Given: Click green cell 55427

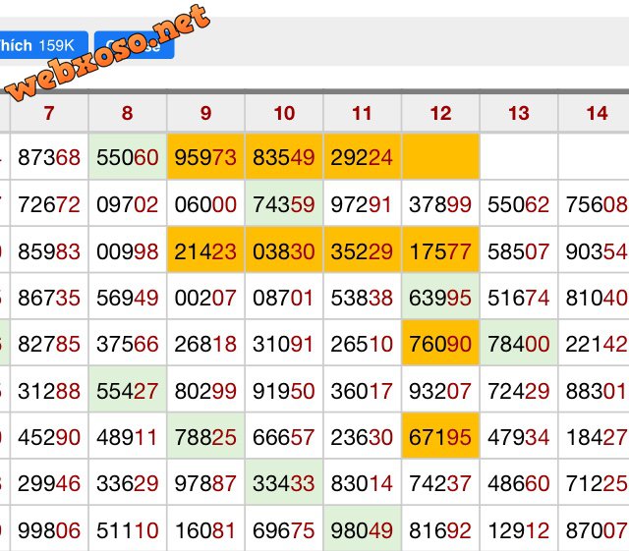Looking at the screenshot, I should [x=127, y=390].
